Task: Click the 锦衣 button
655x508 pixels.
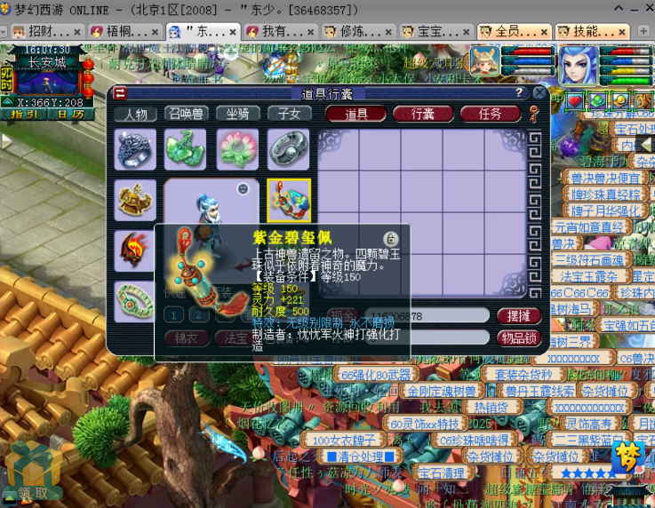Action: [x=187, y=338]
